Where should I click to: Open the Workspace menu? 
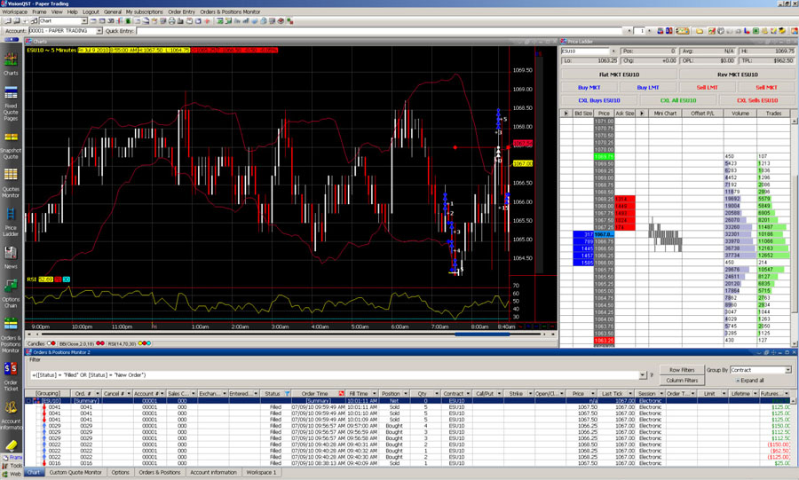[15, 12]
